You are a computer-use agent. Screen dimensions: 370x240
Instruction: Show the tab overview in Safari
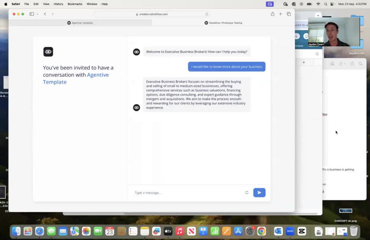(289, 14)
